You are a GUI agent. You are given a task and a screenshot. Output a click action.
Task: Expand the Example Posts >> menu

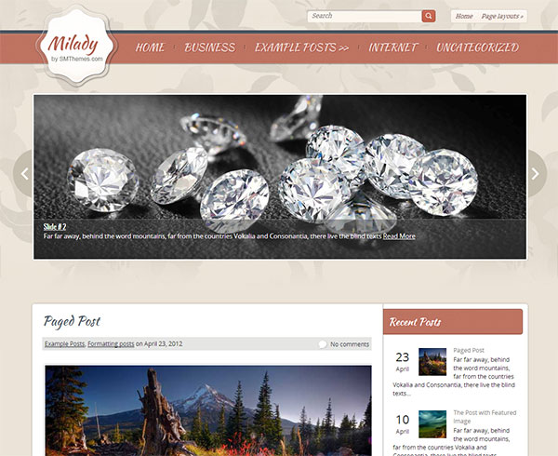[301, 47]
